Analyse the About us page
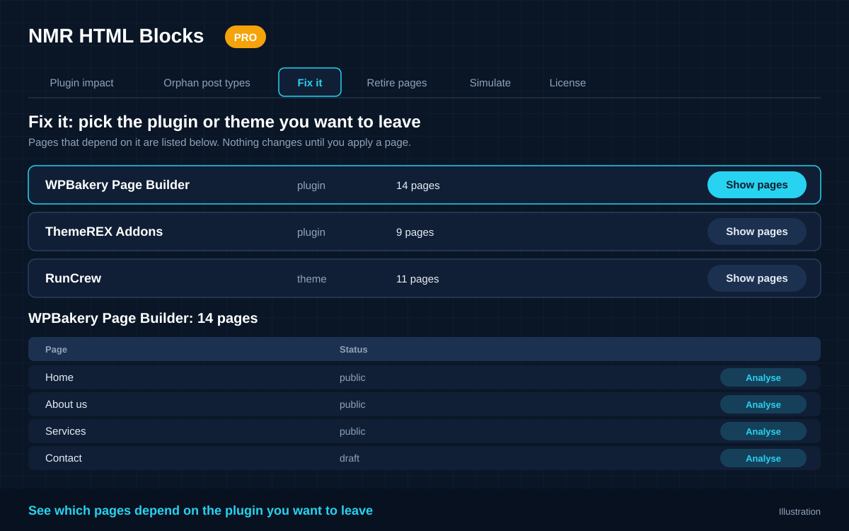 pyautogui.click(x=763, y=404)
